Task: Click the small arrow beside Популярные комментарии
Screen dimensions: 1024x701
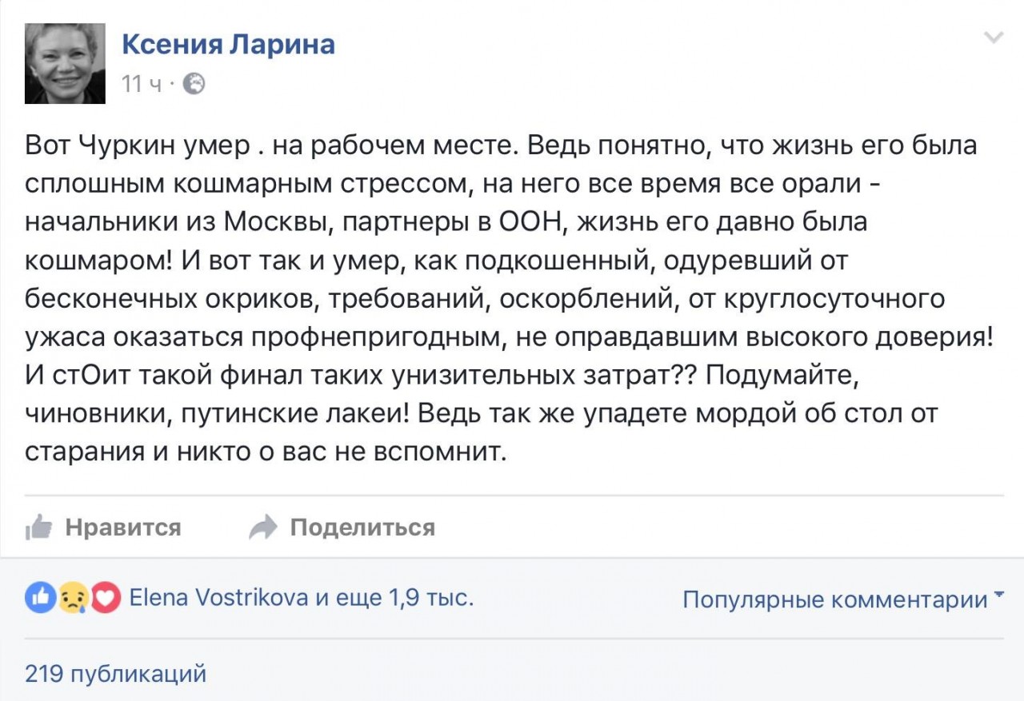Action: (x=998, y=595)
